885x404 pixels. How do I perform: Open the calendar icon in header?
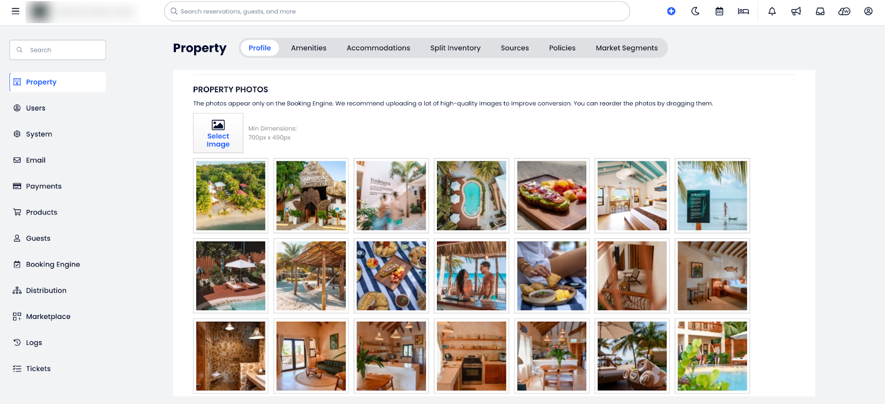(x=719, y=11)
